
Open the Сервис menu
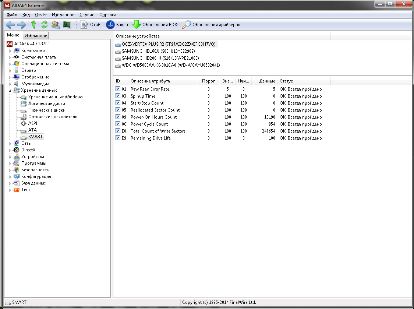coord(86,15)
